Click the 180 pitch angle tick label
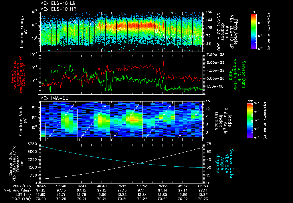 click(x=209, y=12)
